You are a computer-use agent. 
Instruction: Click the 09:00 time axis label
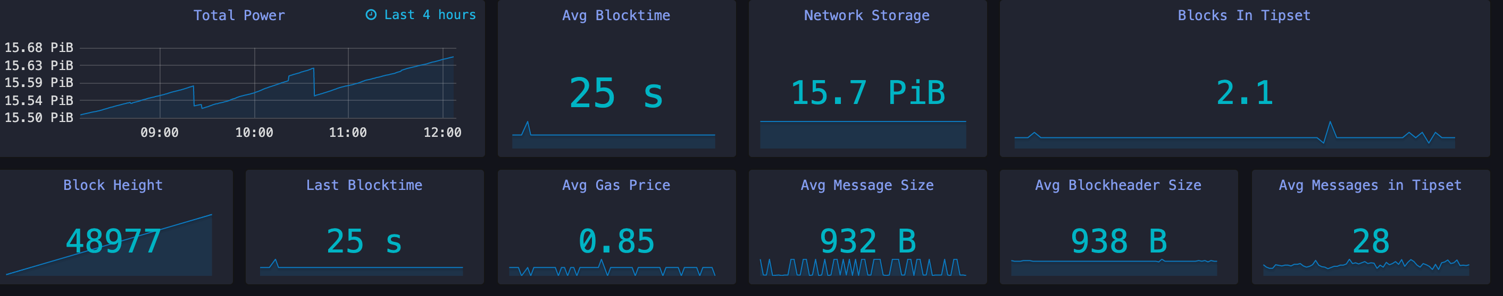coord(159,133)
